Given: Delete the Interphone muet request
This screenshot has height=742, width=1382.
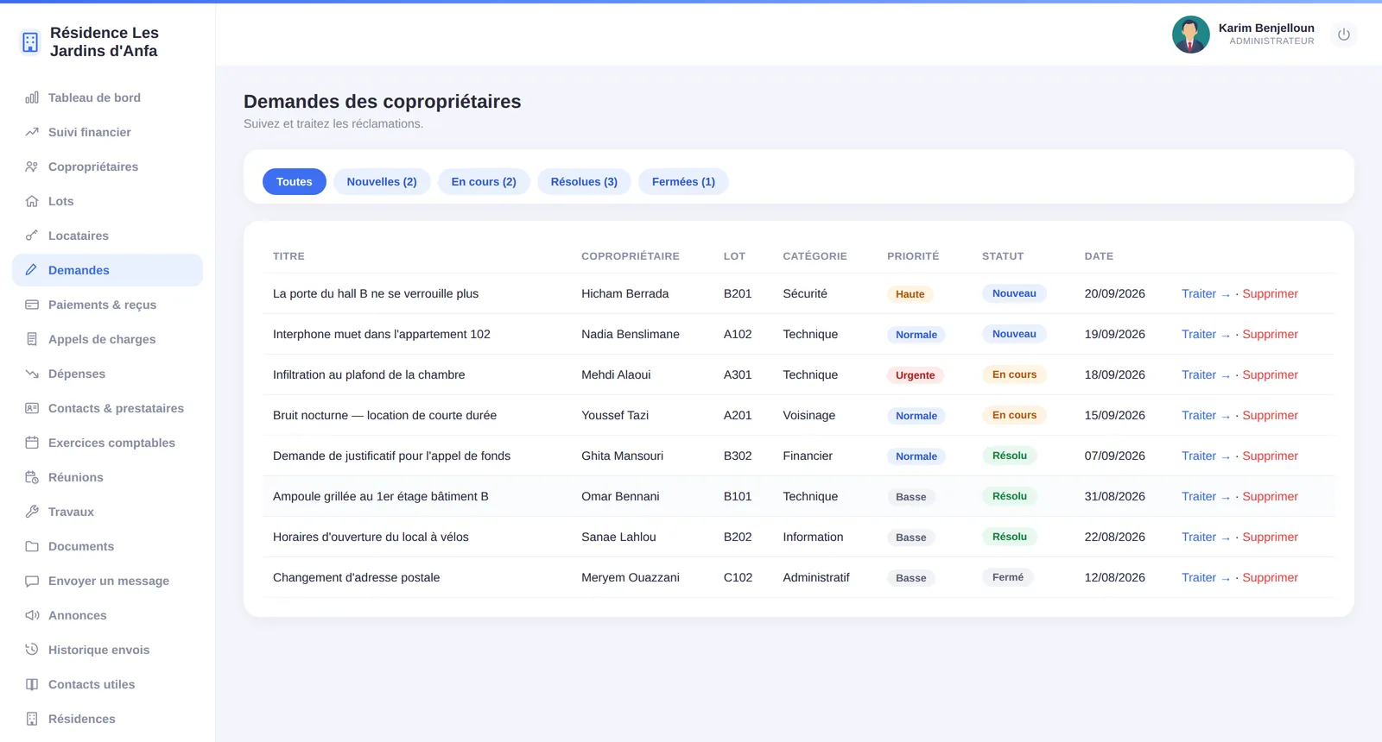Looking at the screenshot, I should pos(1270,334).
